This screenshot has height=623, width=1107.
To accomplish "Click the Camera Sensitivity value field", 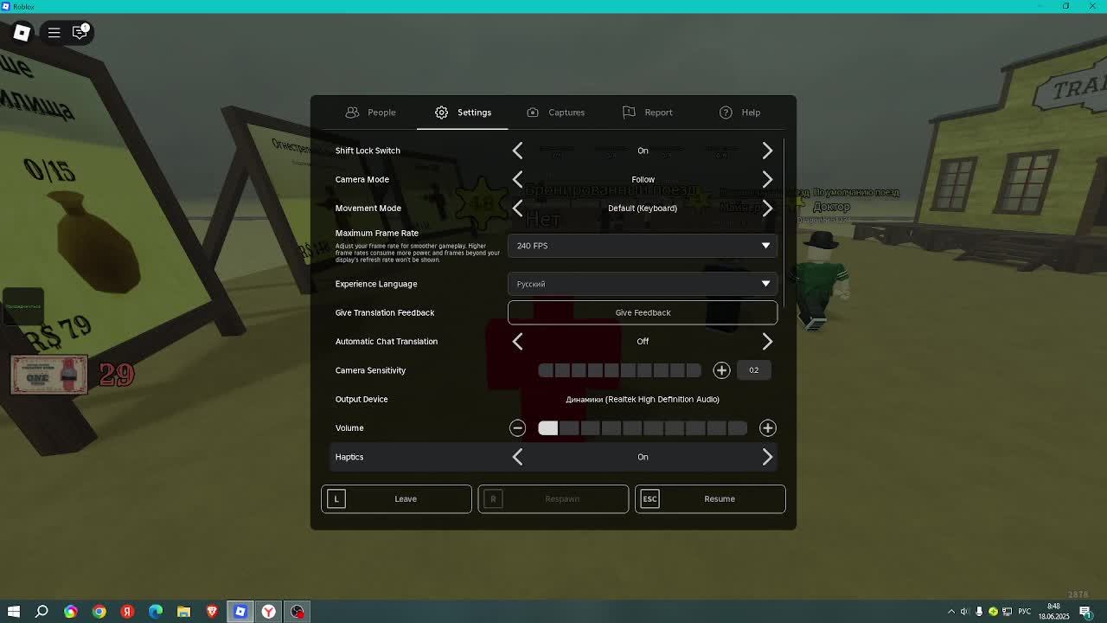I will [754, 370].
